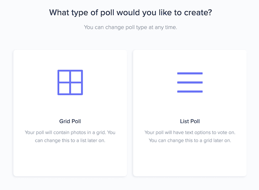The height and width of the screenshot is (190, 259).
Task: Click the 'change this to a grid later on' line
Action: pos(190,140)
